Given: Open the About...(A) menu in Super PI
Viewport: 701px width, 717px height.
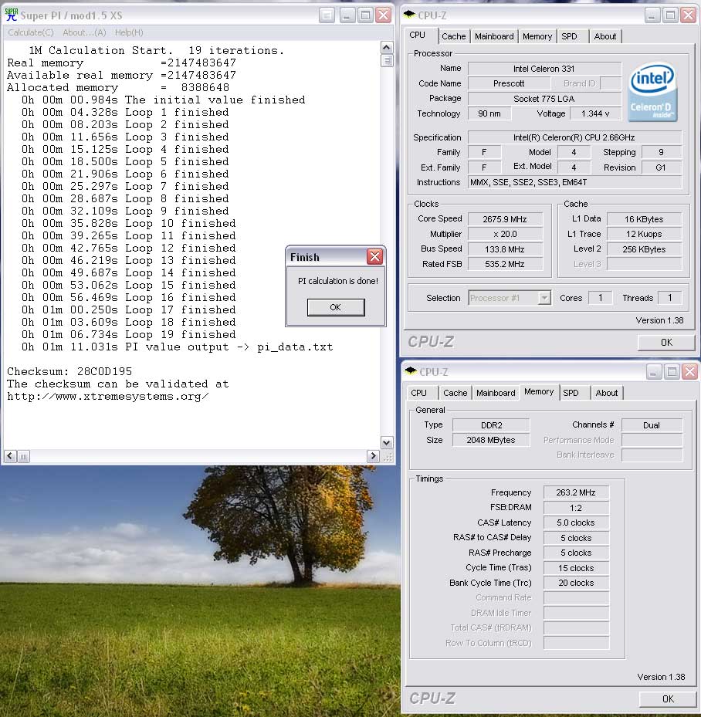Looking at the screenshot, I should 84,32.
